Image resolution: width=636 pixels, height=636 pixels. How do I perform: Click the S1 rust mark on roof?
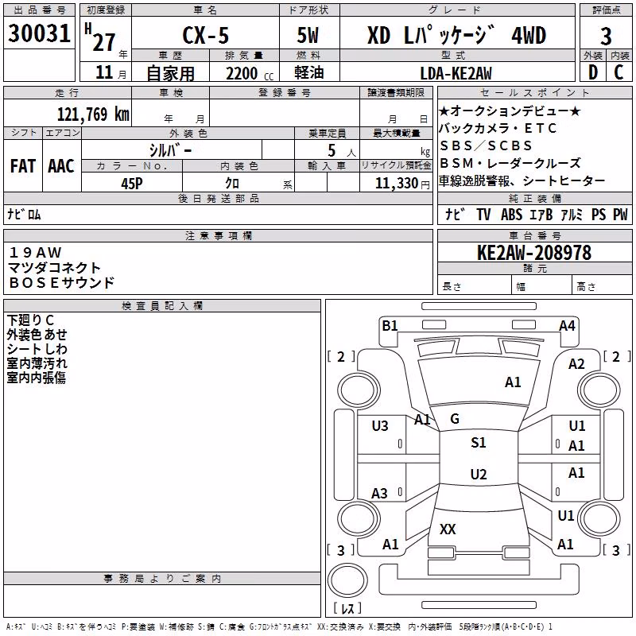coord(479,443)
